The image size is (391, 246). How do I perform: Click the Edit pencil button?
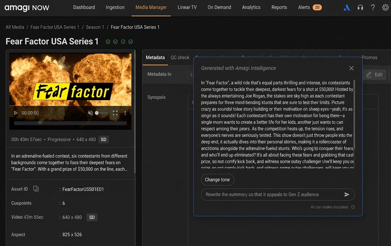(374, 74)
